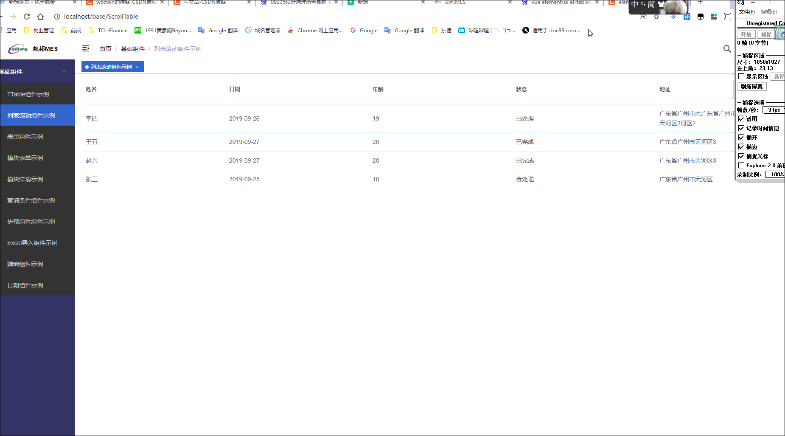Click the 刷新屏幕 button
The height and width of the screenshot is (436, 785).
click(x=752, y=86)
